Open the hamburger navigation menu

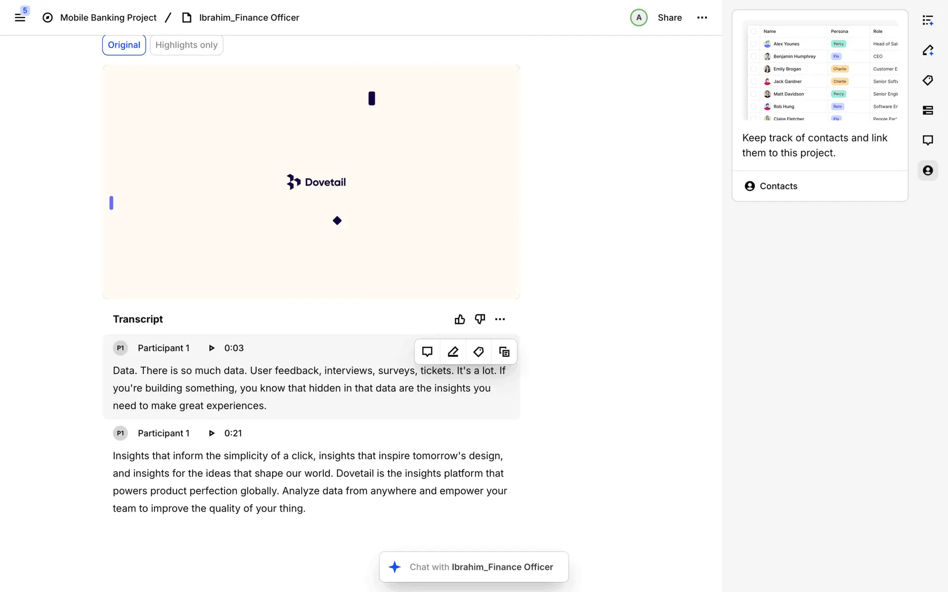coord(20,18)
